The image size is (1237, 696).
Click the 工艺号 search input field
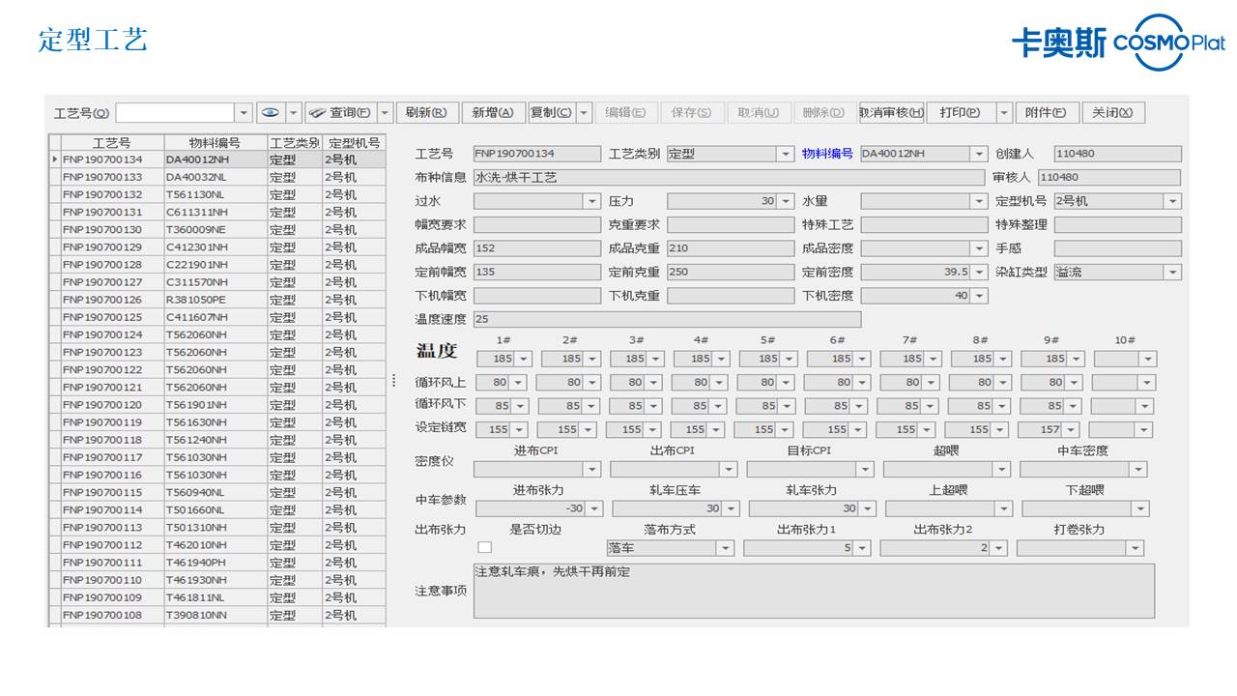[175, 113]
